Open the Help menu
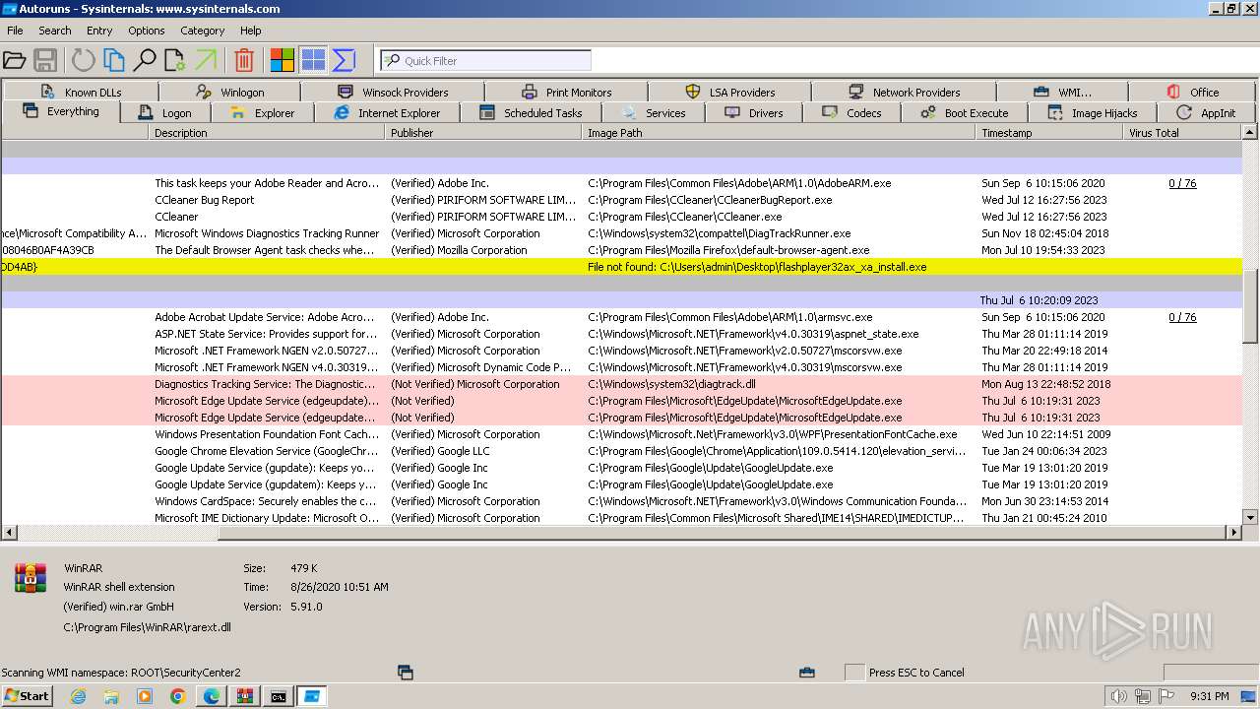1260x709 pixels. pyautogui.click(x=251, y=31)
